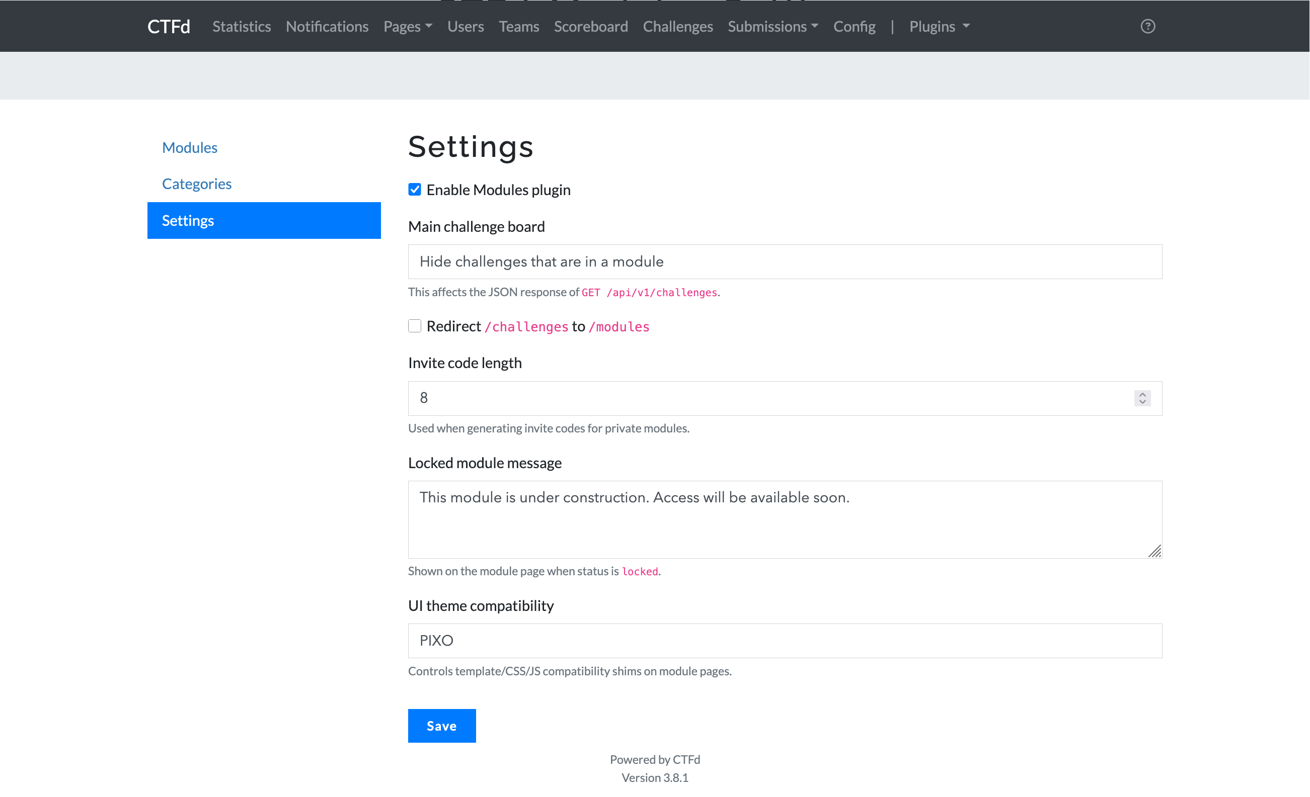1310x797 pixels.
Task: Click the invite code length stepper arrows
Action: click(1142, 398)
